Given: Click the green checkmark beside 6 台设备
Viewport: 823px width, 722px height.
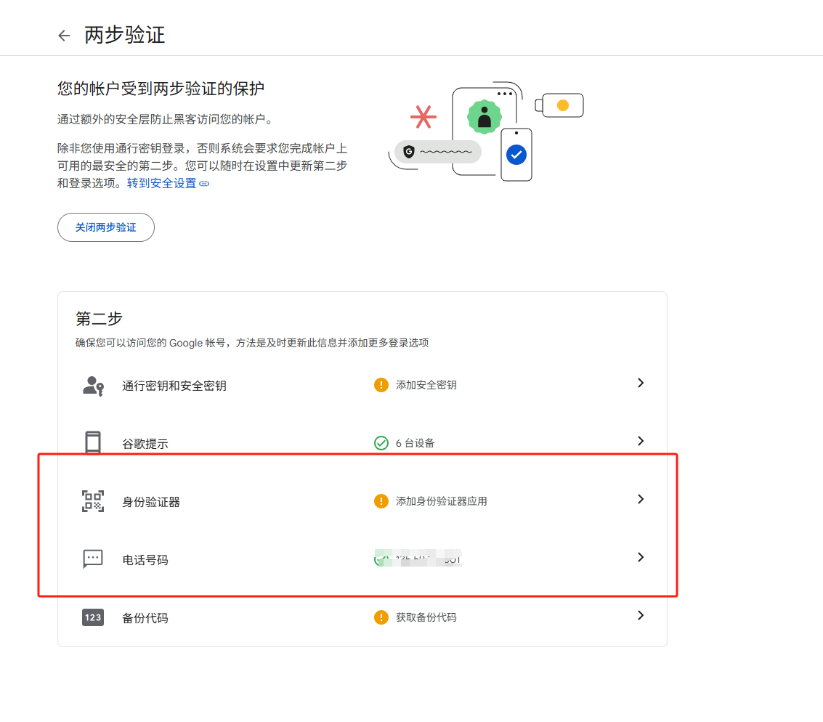Looking at the screenshot, I should point(381,443).
